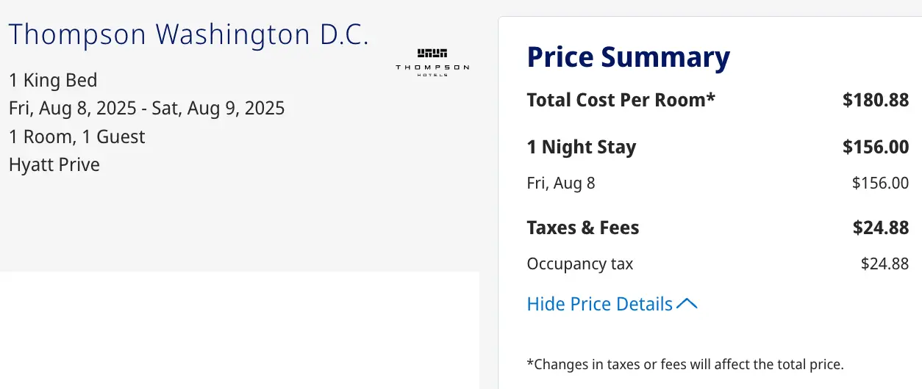Select the Taxes & Fees heading

click(583, 228)
